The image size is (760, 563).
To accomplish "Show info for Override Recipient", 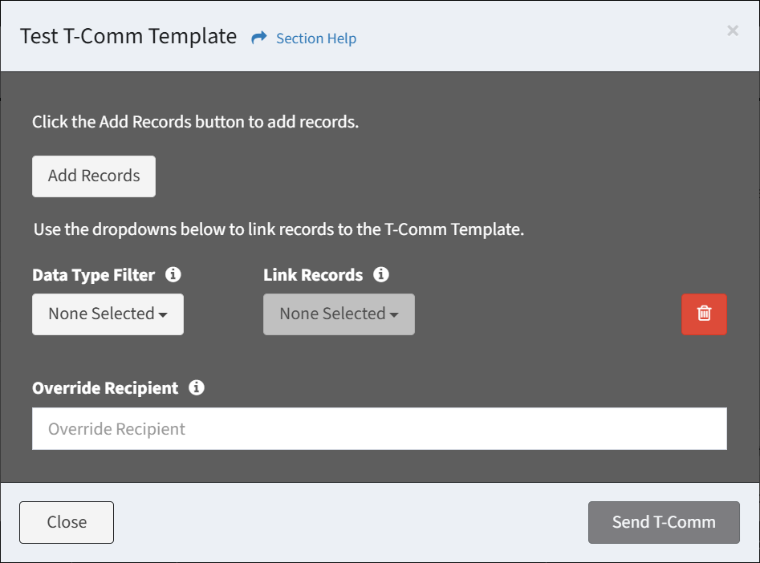I will click(197, 387).
